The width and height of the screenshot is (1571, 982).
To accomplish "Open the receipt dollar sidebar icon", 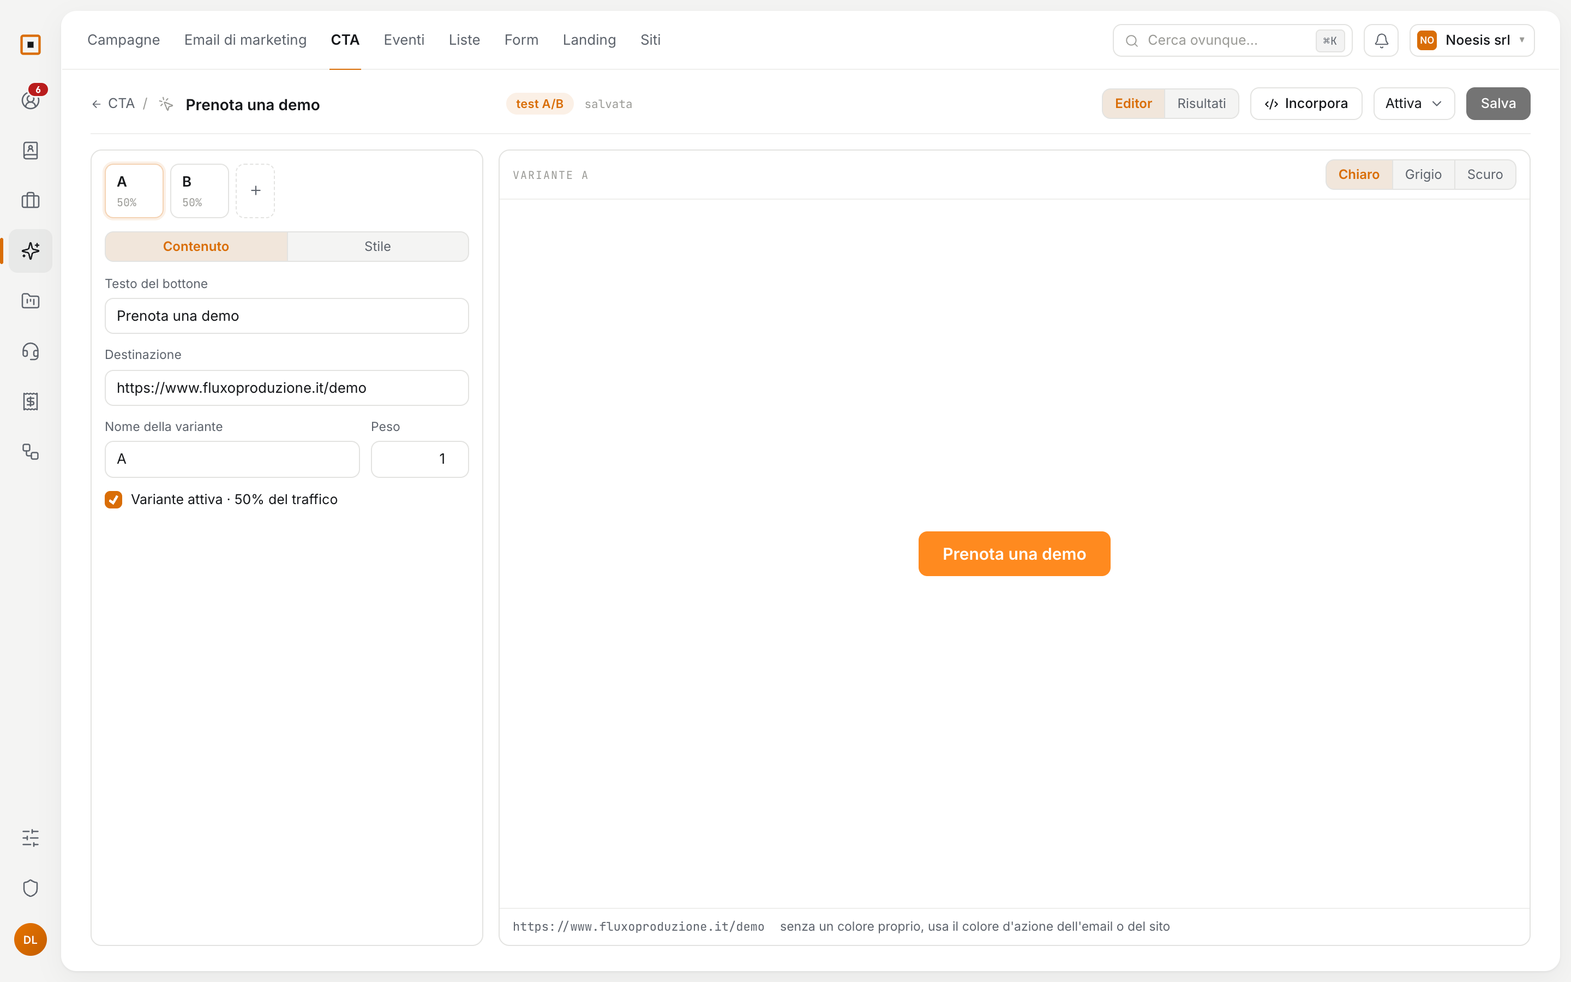I will [x=31, y=402].
